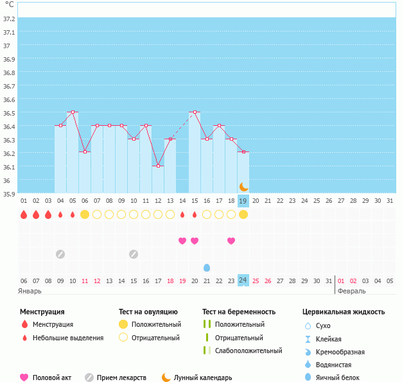The width and height of the screenshot is (402, 382).
Task: Select the highlighted cycle day 19 label
Action: [x=243, y=201]
